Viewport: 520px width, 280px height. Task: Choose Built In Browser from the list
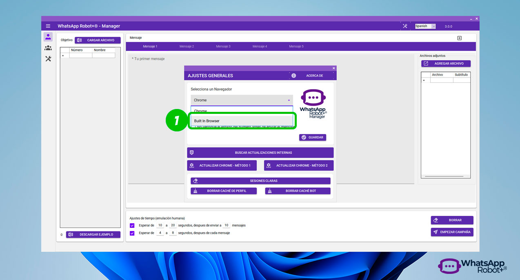(x=242, y=121)
